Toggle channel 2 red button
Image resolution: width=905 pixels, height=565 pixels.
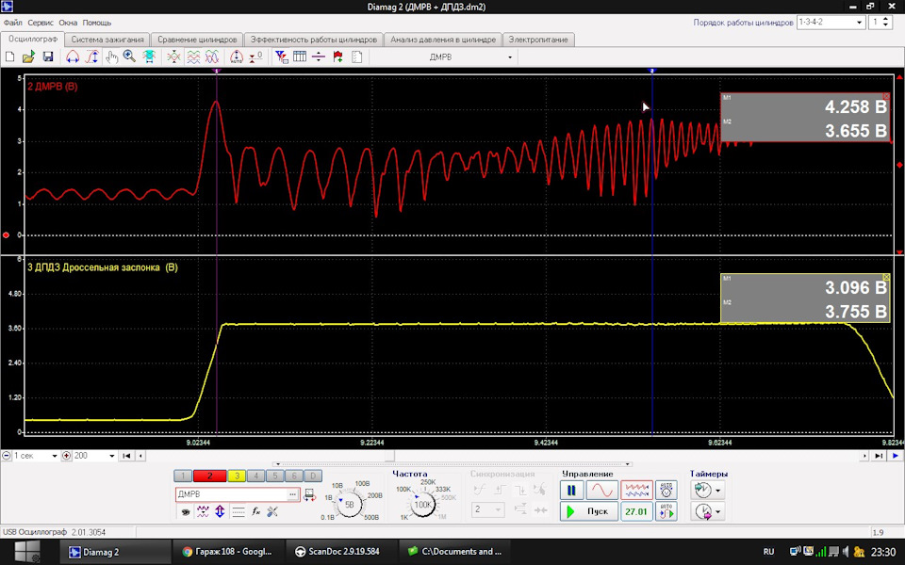(209, 476)
